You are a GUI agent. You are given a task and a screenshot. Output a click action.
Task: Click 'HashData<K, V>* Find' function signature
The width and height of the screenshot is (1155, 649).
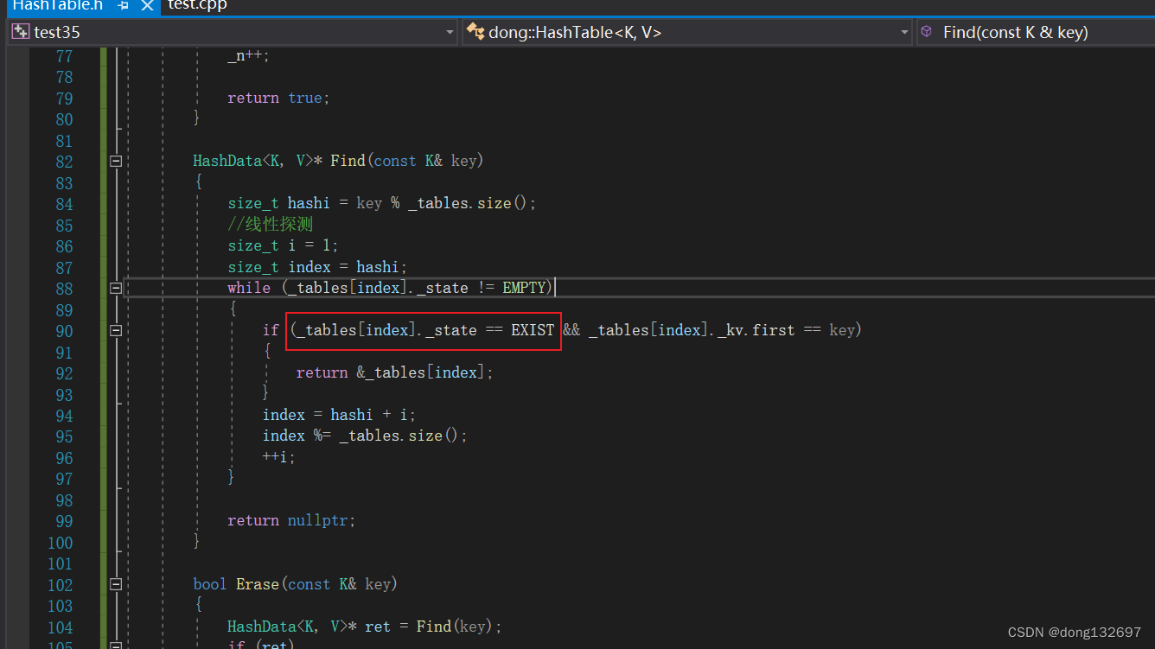(x=279, y=161)
